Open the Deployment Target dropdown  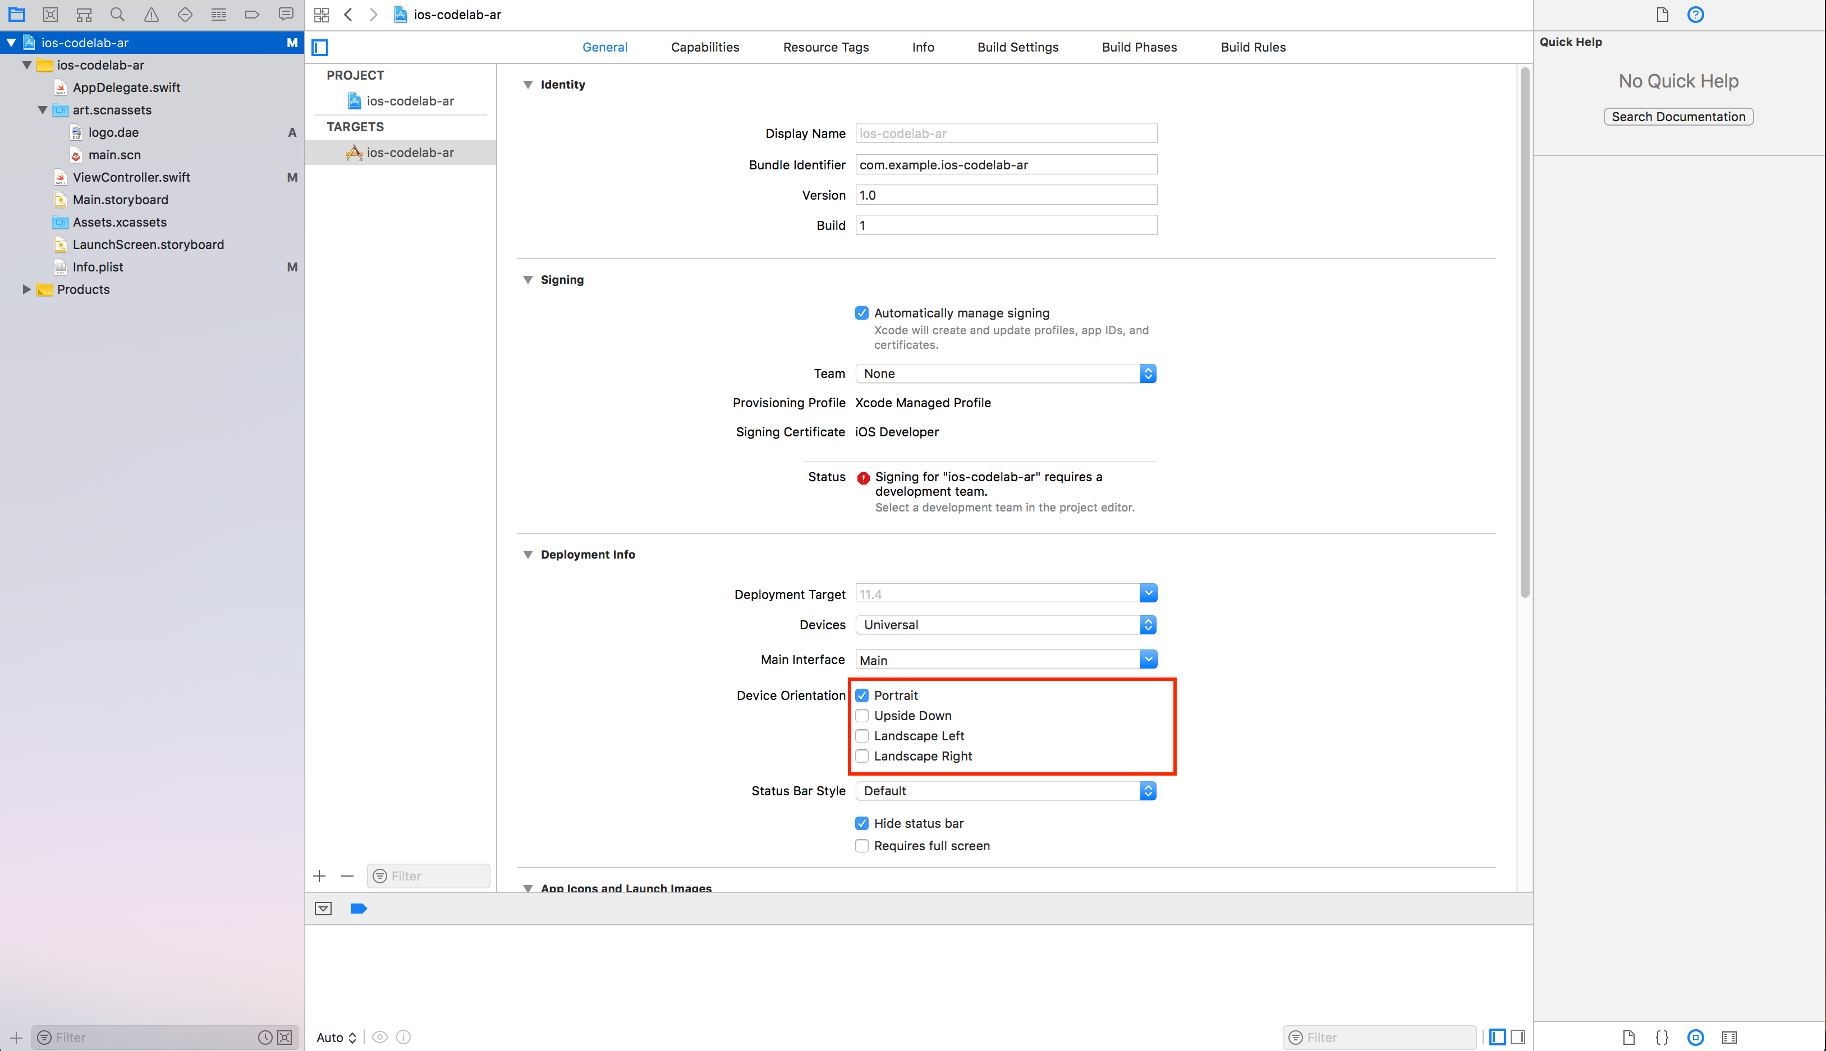tap(1148, 593)
